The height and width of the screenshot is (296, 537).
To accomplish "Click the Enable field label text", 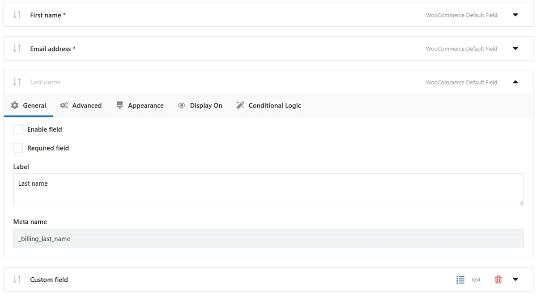I will [44, 129].
